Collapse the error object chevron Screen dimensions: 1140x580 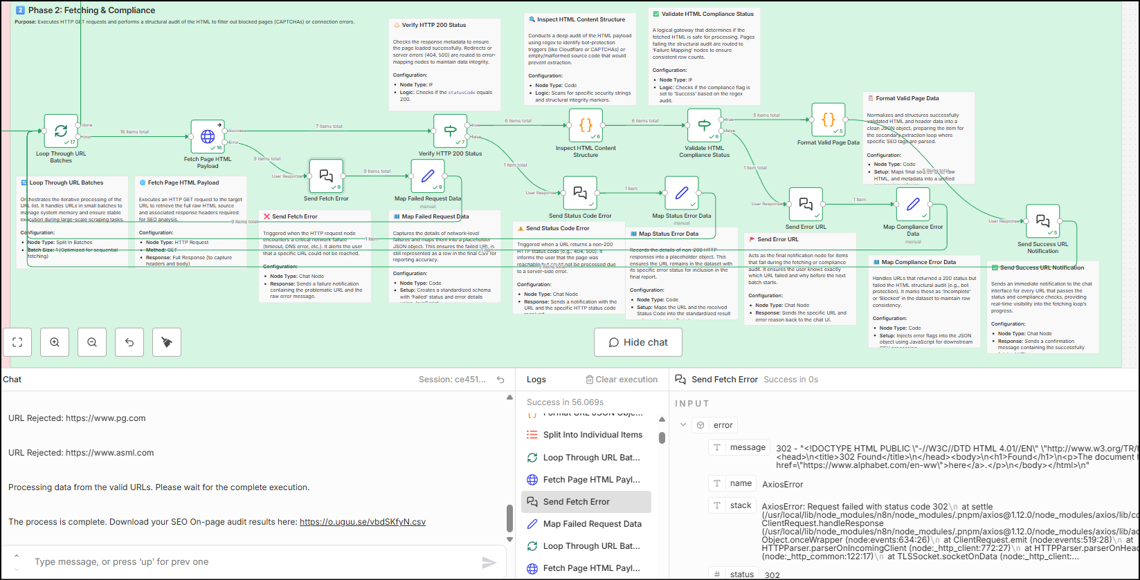[x=683, y=425]
